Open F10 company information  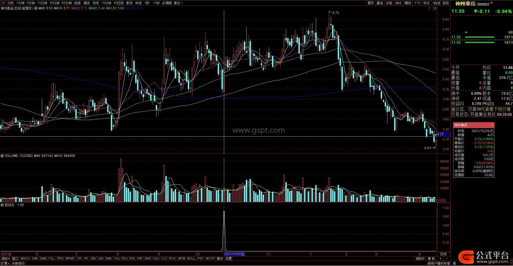click(417, 3)
